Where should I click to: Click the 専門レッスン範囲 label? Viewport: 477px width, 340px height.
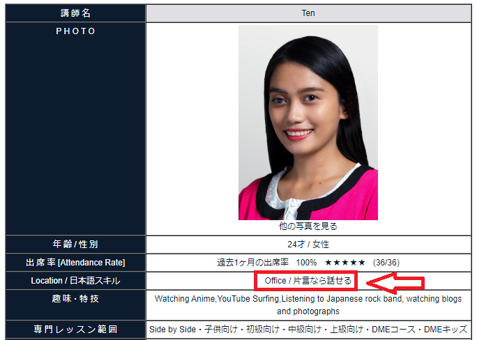click(75, 330)
